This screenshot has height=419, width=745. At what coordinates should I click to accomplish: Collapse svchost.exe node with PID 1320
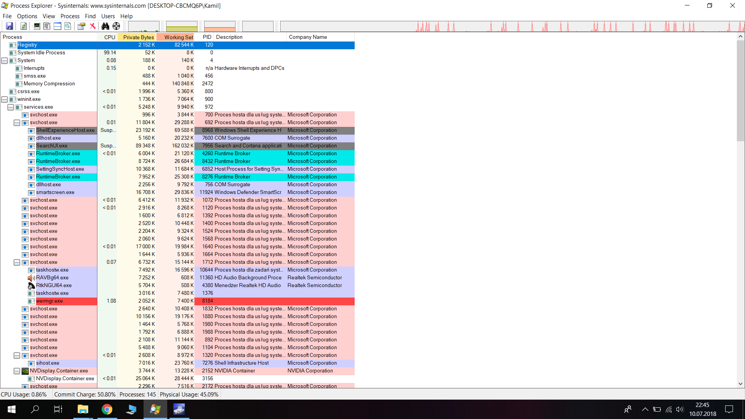point(17,355)
